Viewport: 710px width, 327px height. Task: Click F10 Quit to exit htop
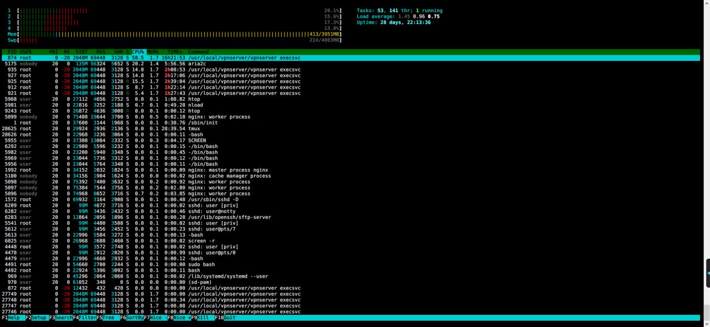tap(229, 318)
